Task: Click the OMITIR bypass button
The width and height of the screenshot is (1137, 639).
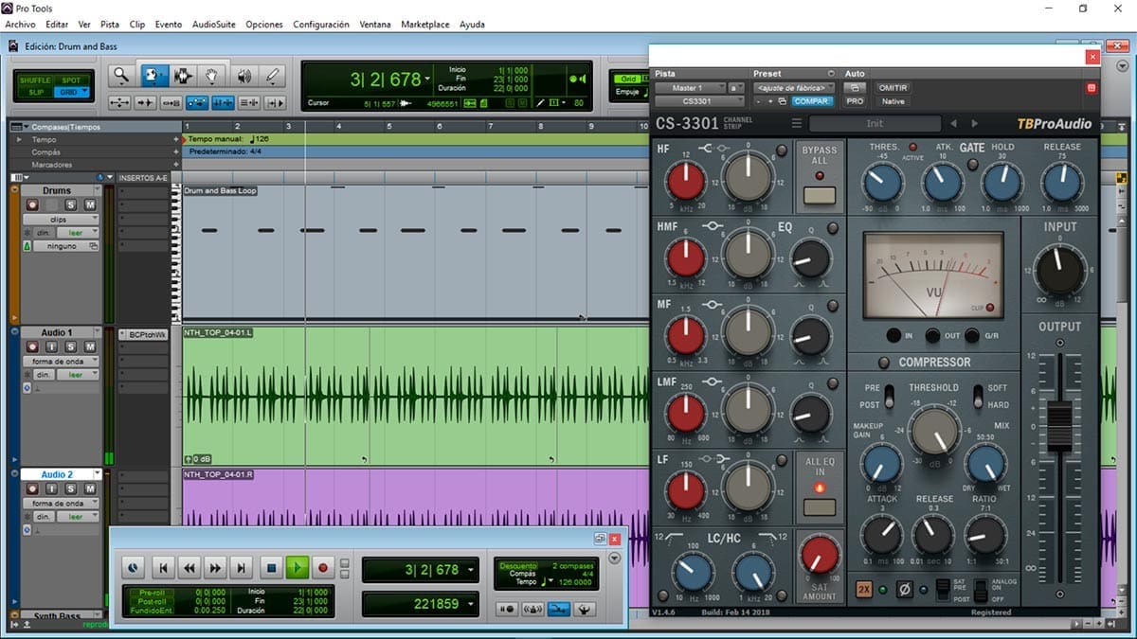Action: (x=893, y=88)
